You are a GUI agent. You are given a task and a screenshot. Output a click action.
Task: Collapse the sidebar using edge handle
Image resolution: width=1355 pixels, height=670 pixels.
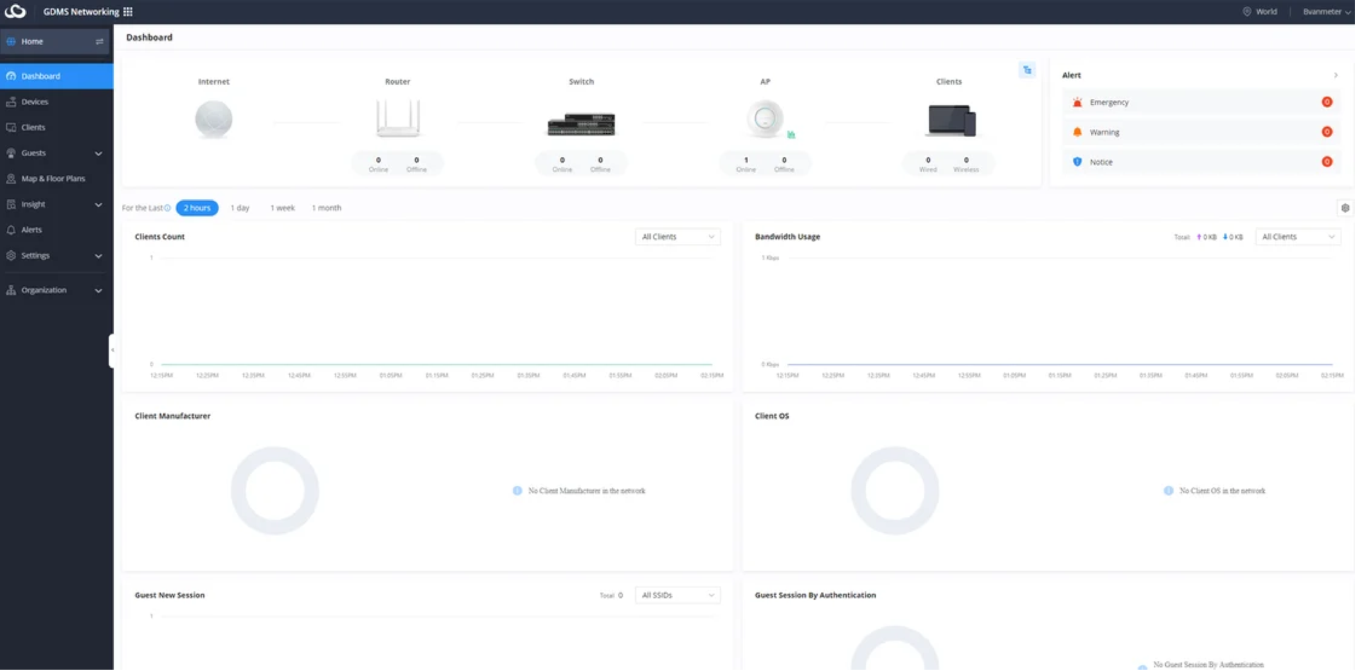point(111,350)
